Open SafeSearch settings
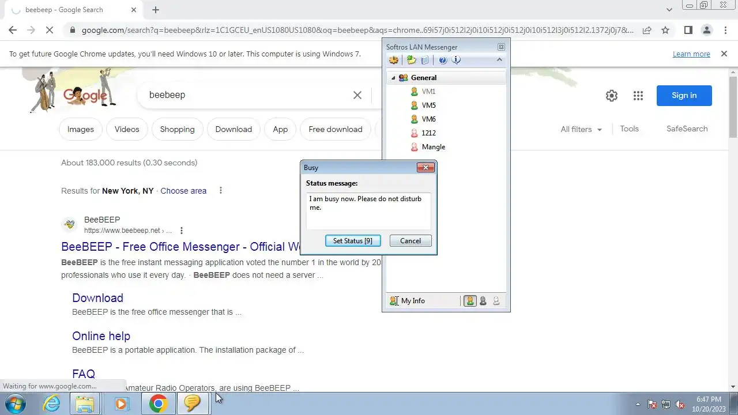738x415 pixels. [x=687, y=129]
